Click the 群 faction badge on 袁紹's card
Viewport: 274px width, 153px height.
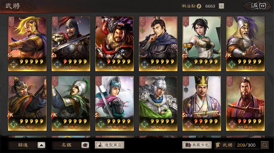14,65
